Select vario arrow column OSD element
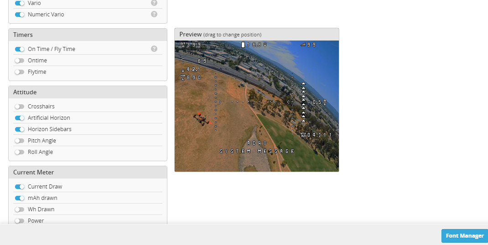Screen dimensions: 488x245 (303, 102)
